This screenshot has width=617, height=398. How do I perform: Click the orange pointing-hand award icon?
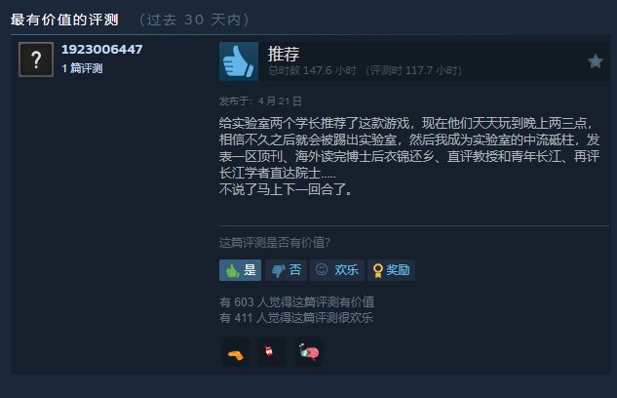[236, 353]
